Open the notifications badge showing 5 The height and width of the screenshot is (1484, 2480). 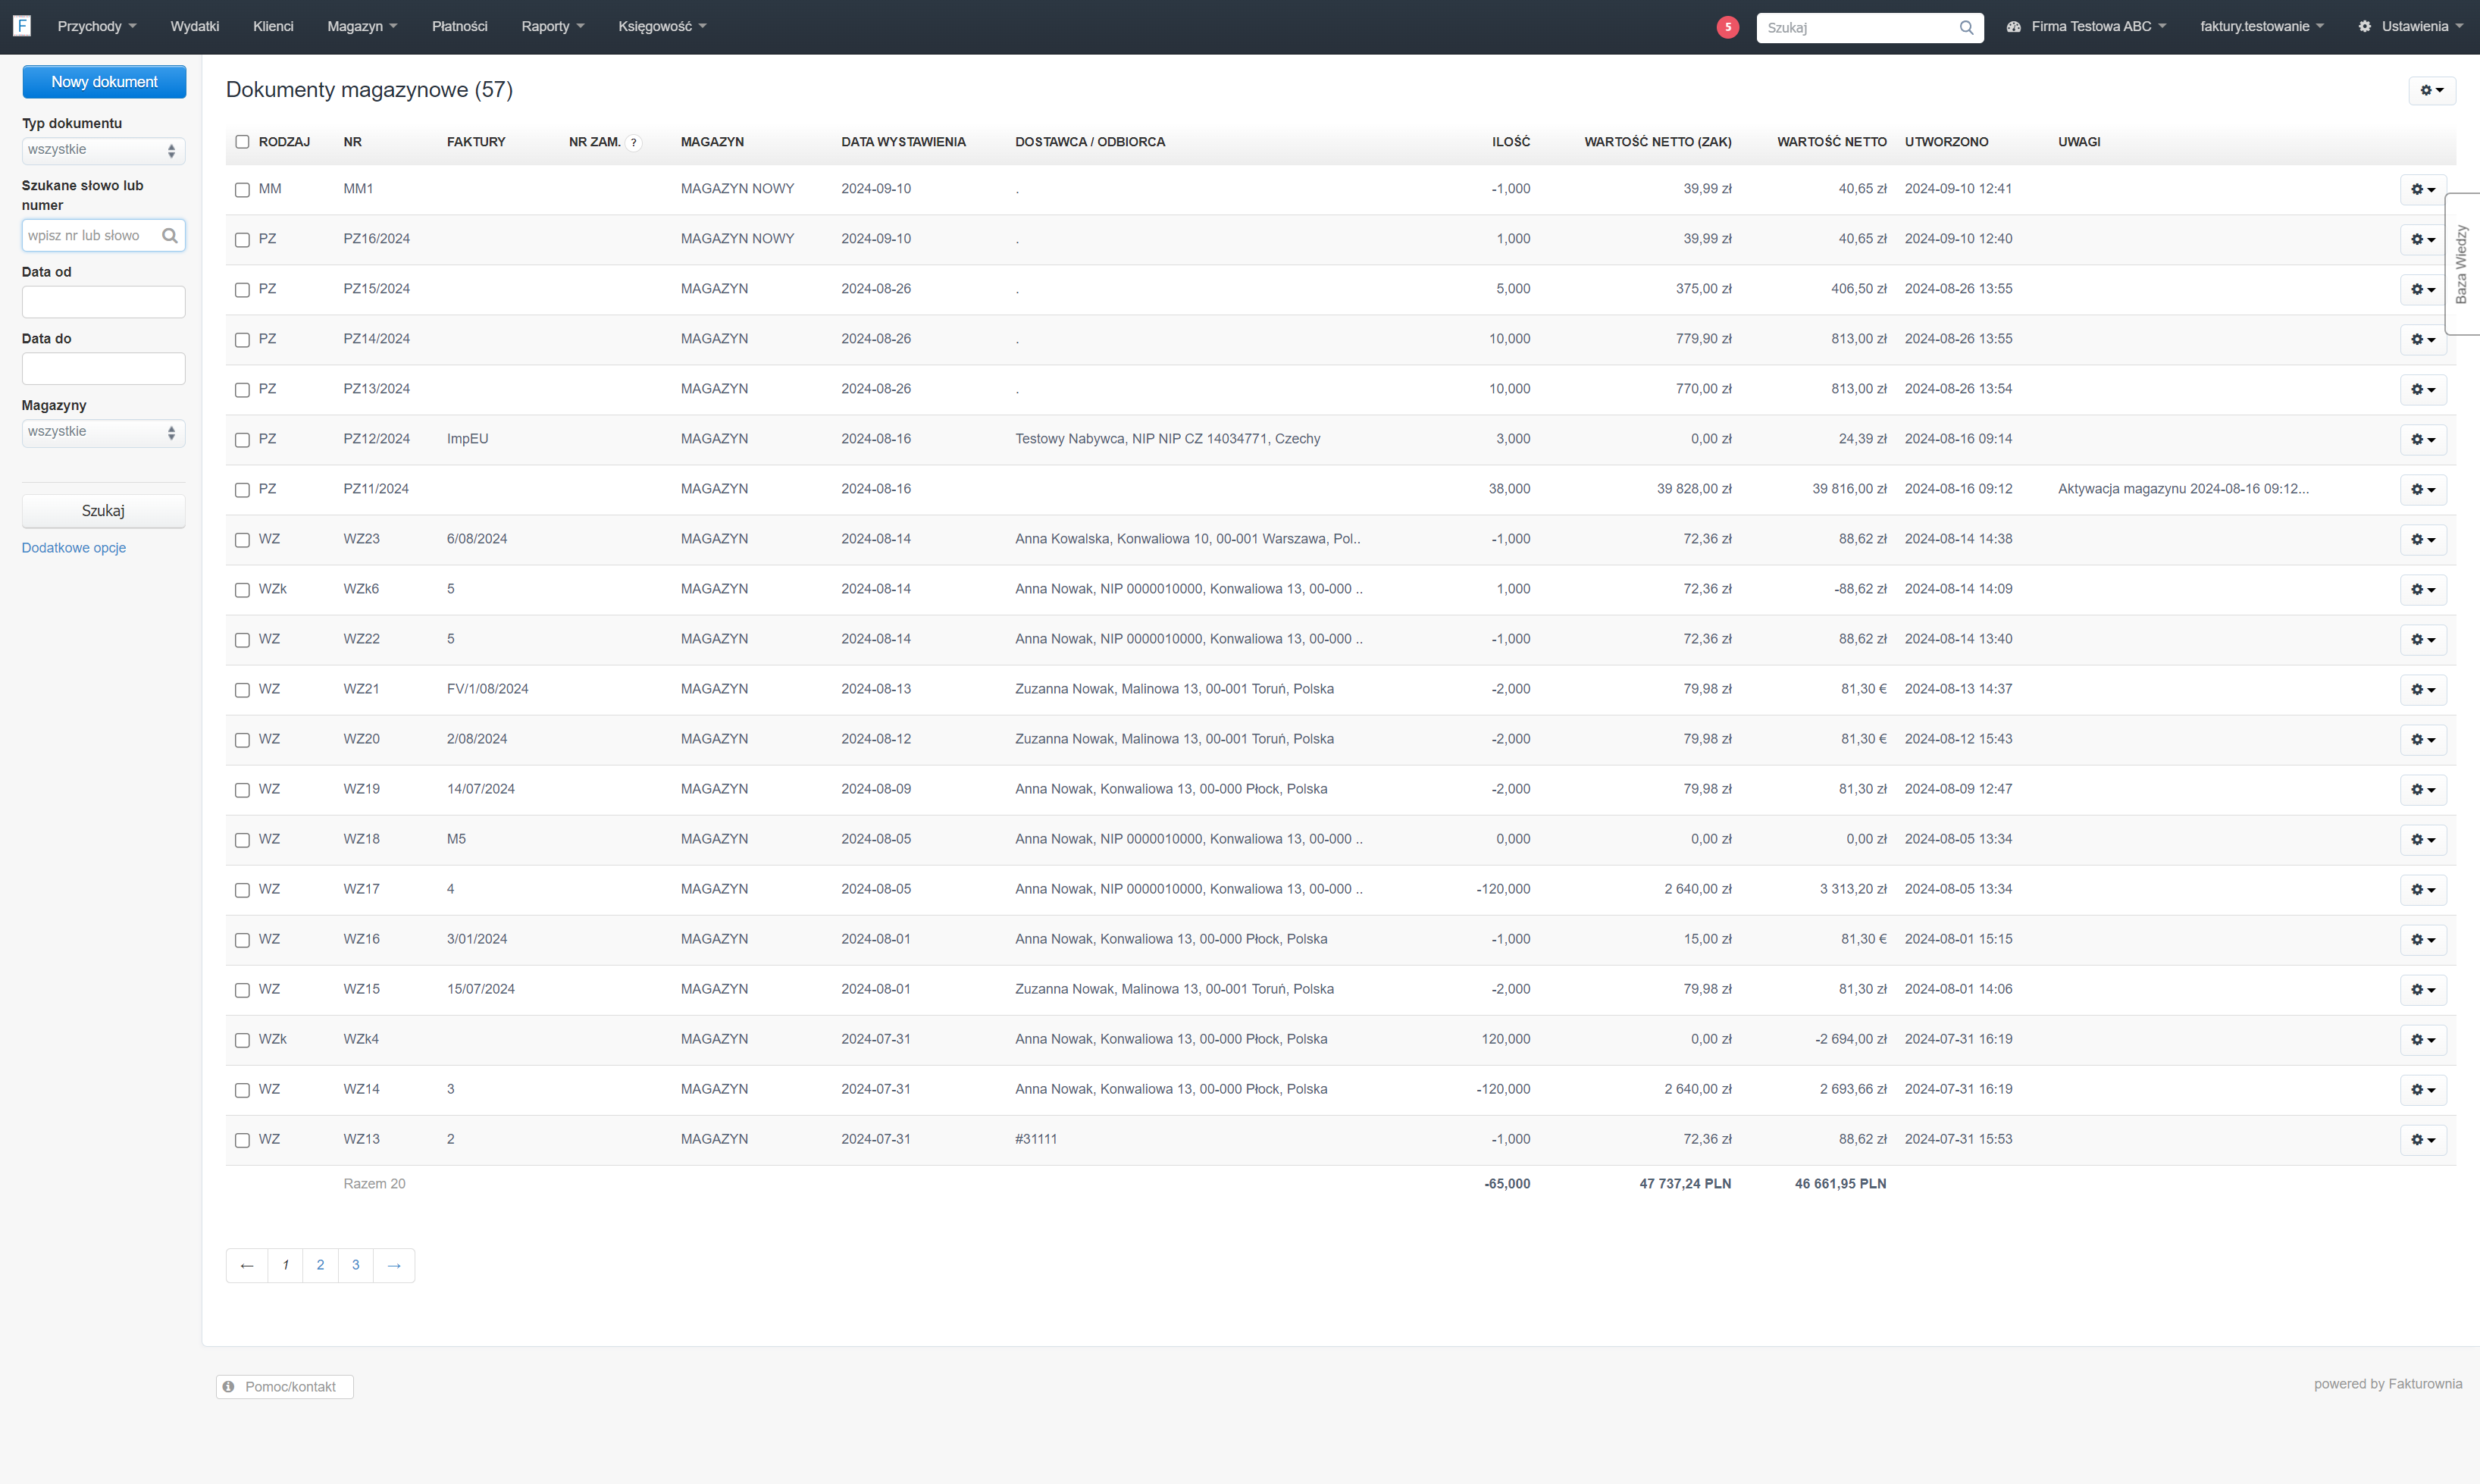pyautogui.click(x=1727, y=27)
